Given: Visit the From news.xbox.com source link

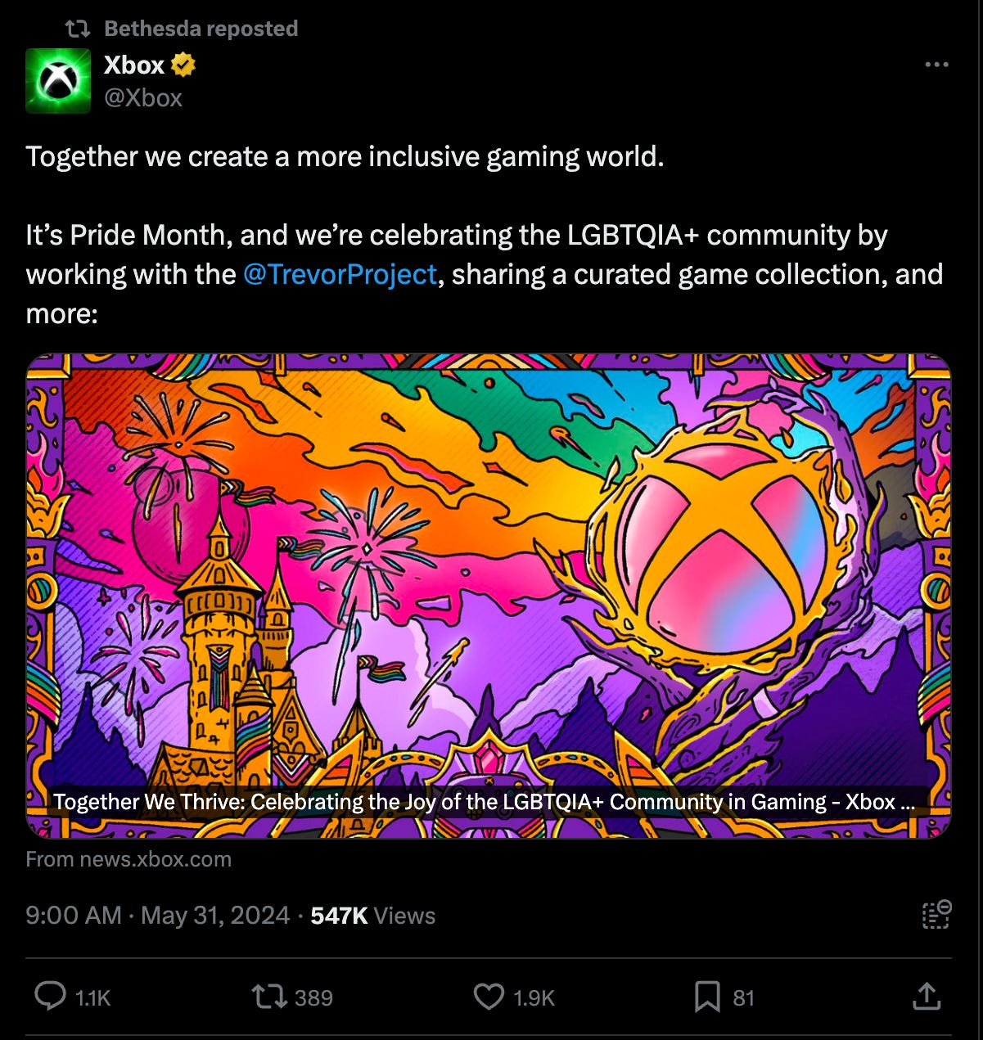Looking at the screenshot, I should click(129, 859).
